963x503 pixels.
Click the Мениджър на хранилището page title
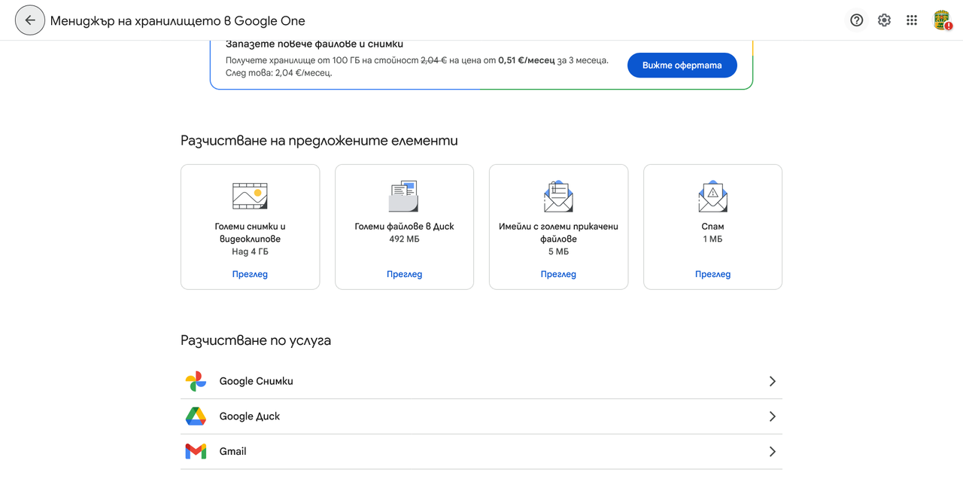click(x=178, y=20)
